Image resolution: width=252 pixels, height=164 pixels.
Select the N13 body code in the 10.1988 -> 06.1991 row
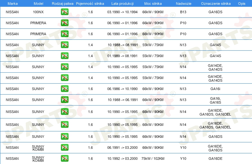[x=183, y=100]
